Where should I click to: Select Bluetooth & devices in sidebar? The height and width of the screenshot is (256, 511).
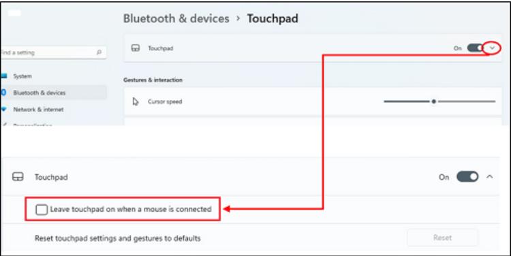[x=40, y=93]
